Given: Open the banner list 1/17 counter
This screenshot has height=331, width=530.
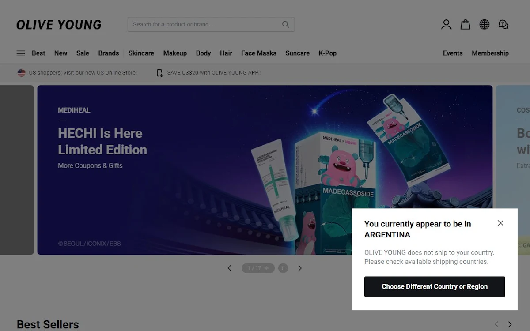Looking at the screenshot, I should point(258,268).
